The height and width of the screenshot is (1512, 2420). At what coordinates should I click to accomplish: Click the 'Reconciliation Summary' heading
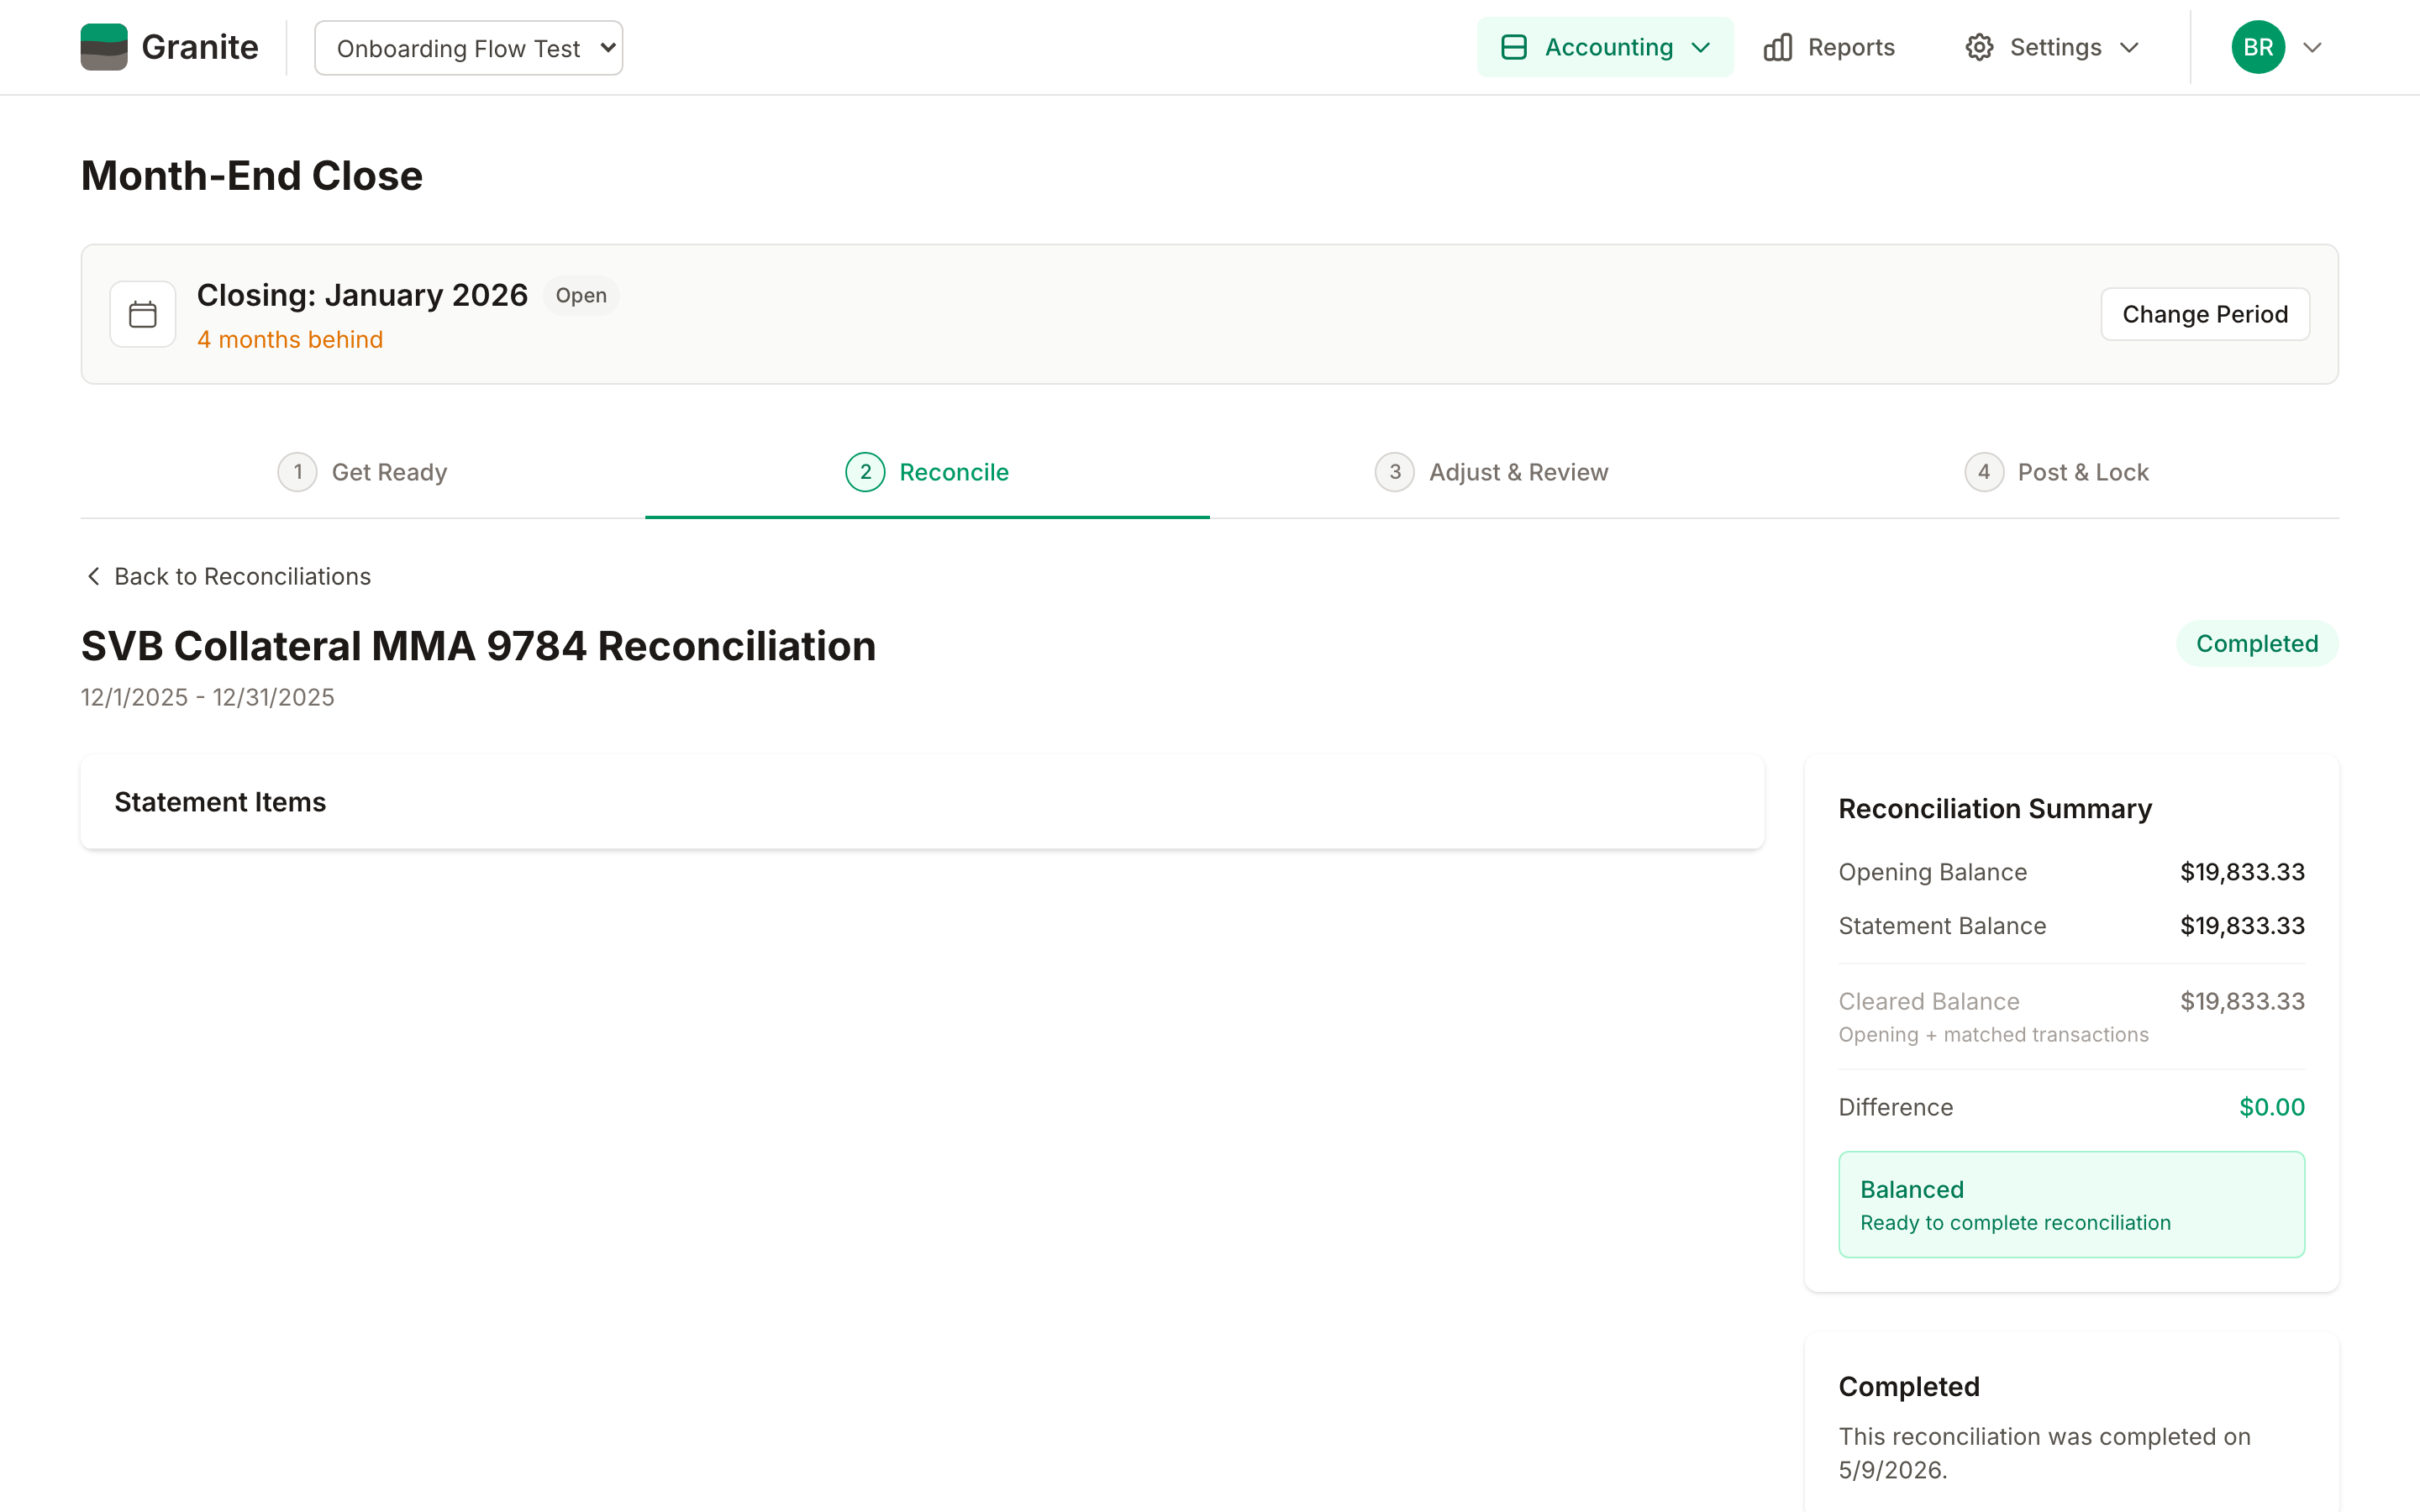click(1995, 808)
